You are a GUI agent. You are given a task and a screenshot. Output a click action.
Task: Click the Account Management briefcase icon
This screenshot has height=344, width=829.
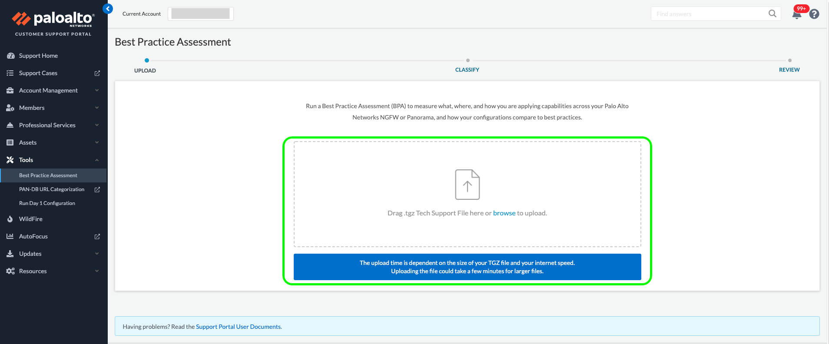click(x=10, y=90)
